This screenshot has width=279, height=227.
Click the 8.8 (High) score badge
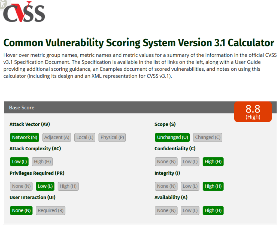pyautogui.click(x=253, y=112)
